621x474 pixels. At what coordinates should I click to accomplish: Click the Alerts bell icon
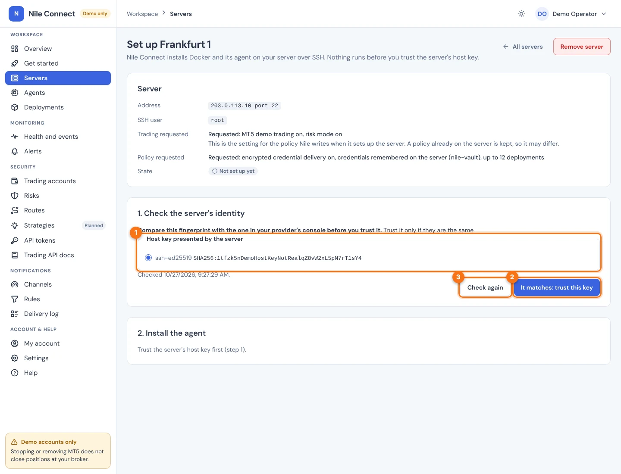(15, 151)
